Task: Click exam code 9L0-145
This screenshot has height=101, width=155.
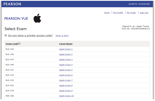Action: click(10, 54)
